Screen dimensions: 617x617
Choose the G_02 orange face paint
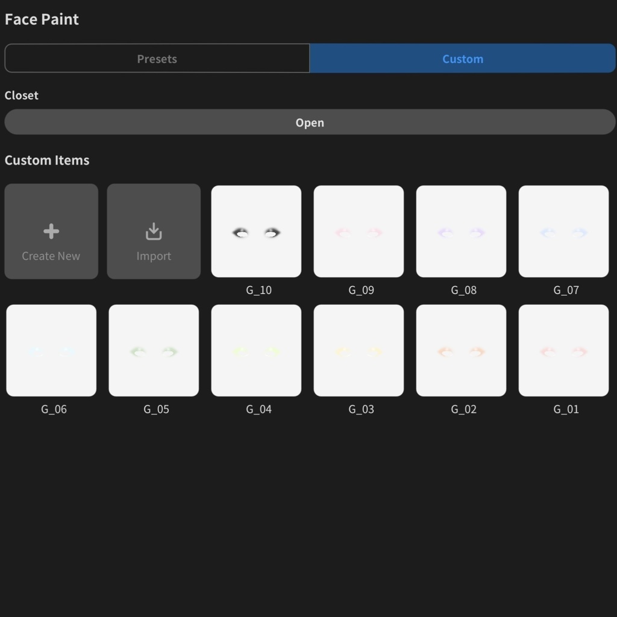(461, 351)
